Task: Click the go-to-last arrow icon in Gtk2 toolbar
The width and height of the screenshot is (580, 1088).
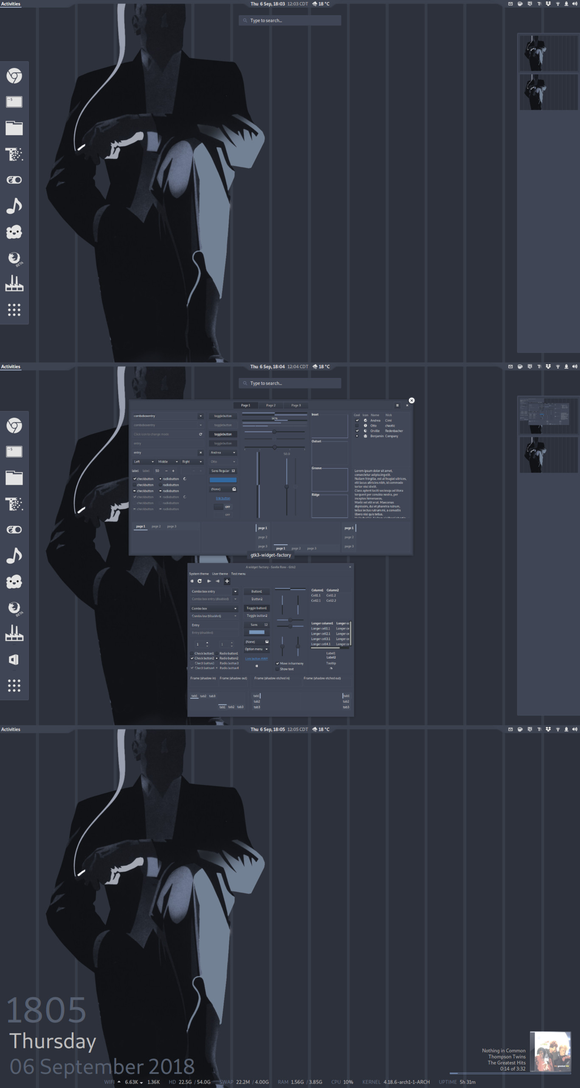Action: tap(217, 581)
